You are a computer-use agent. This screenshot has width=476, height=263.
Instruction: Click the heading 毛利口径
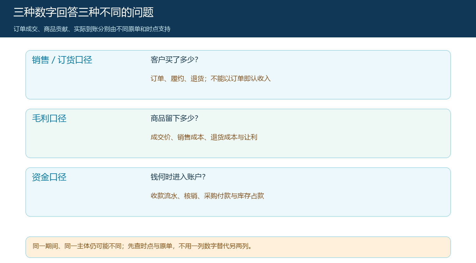[x=49, y=119]
